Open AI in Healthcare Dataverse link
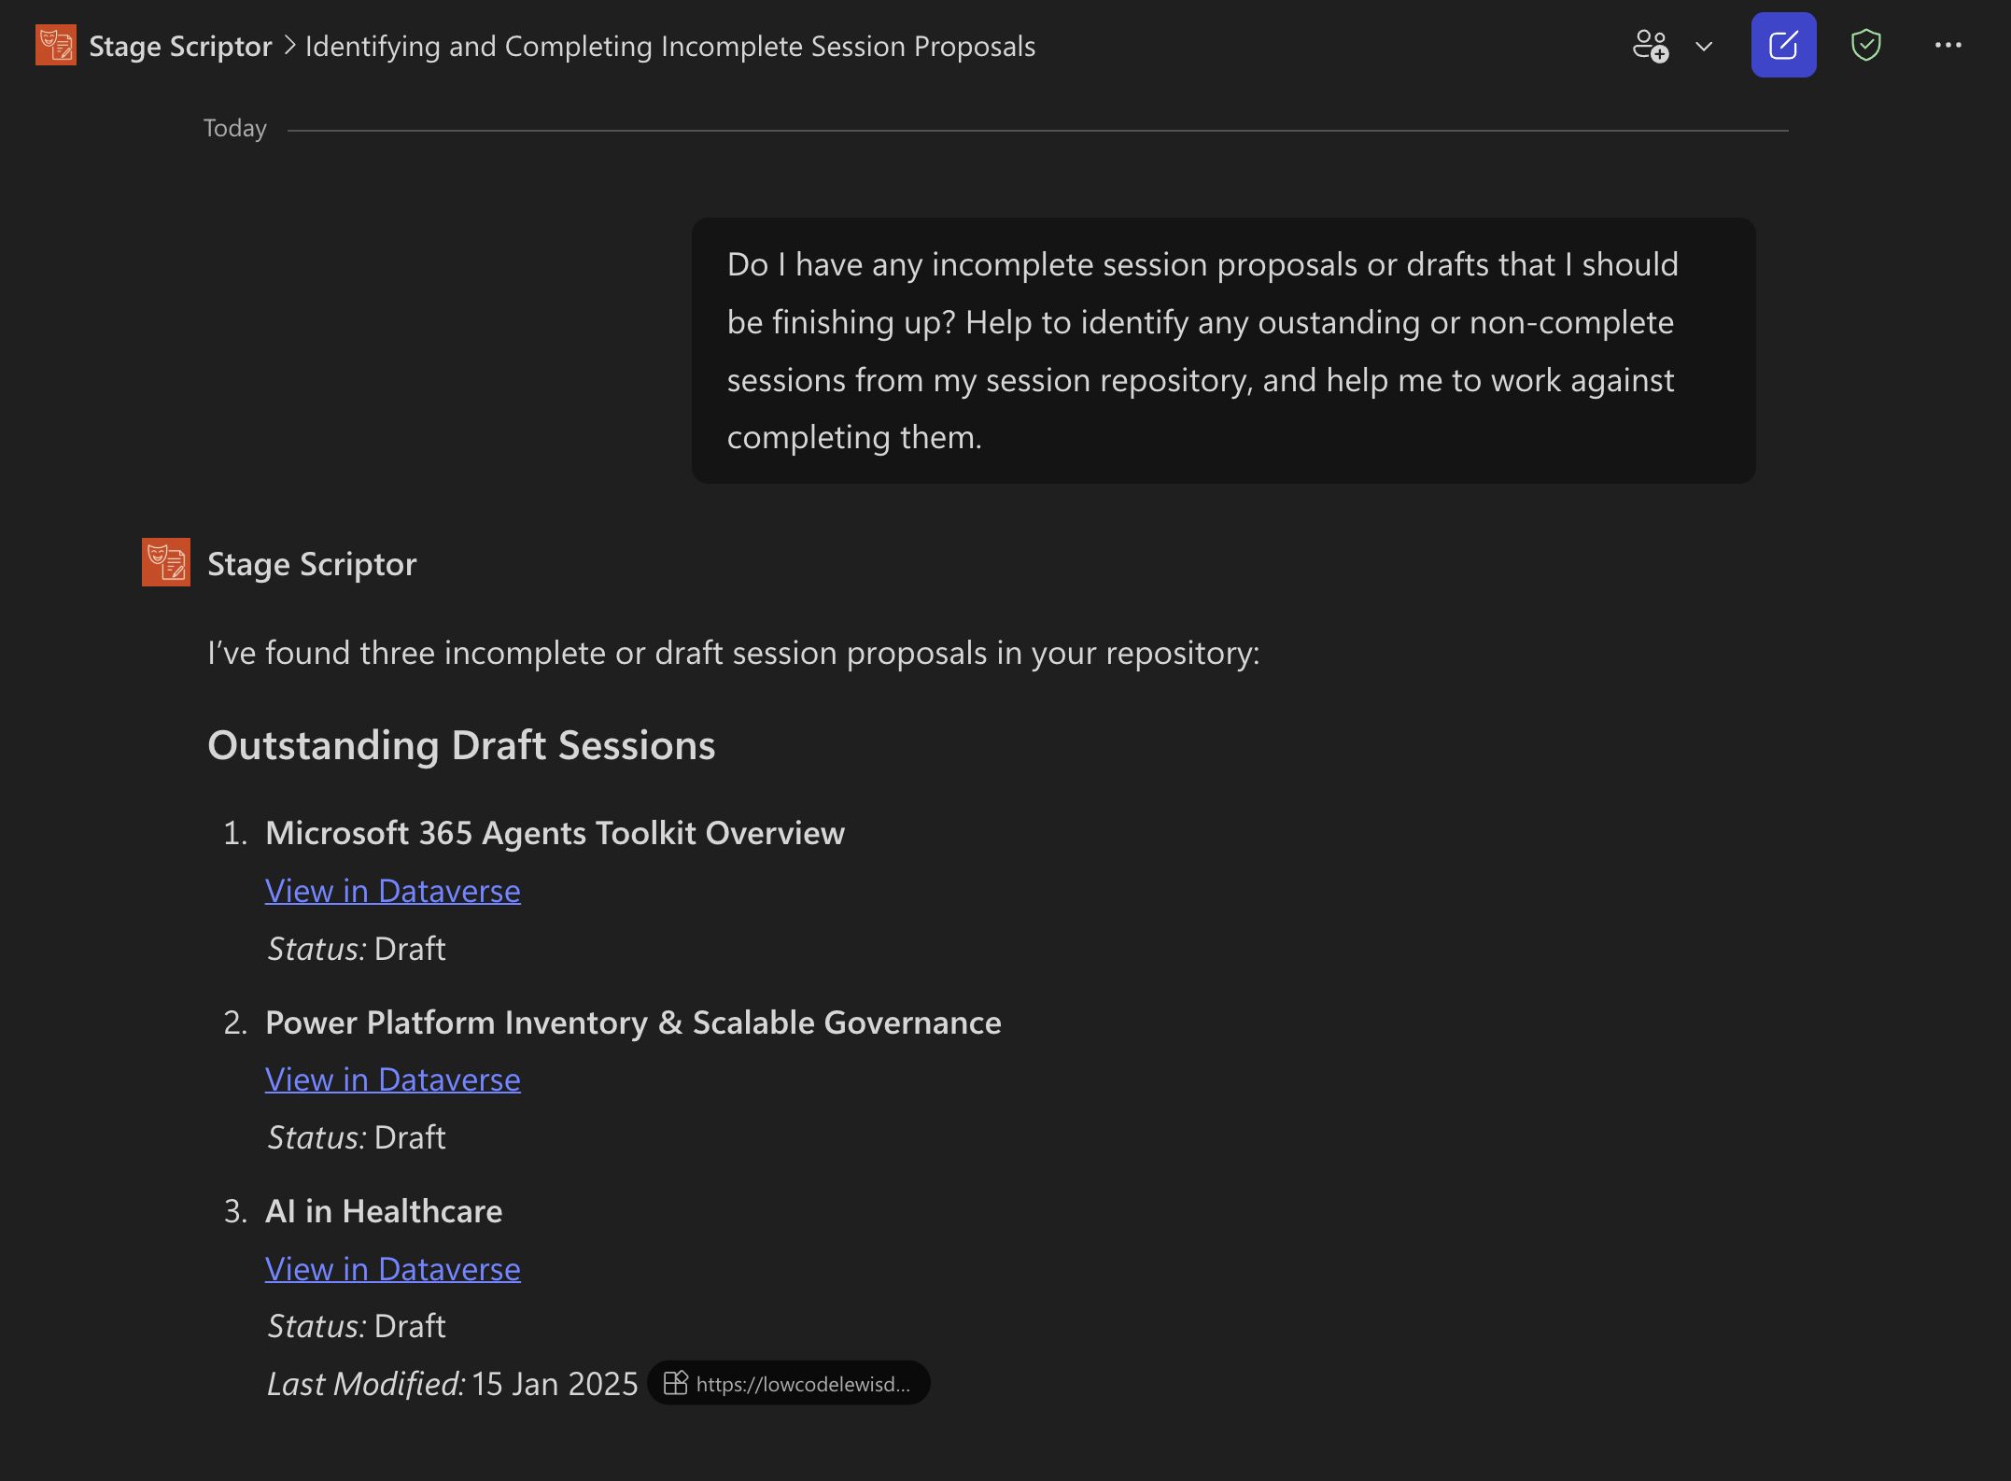 [x=392, y=1269]
